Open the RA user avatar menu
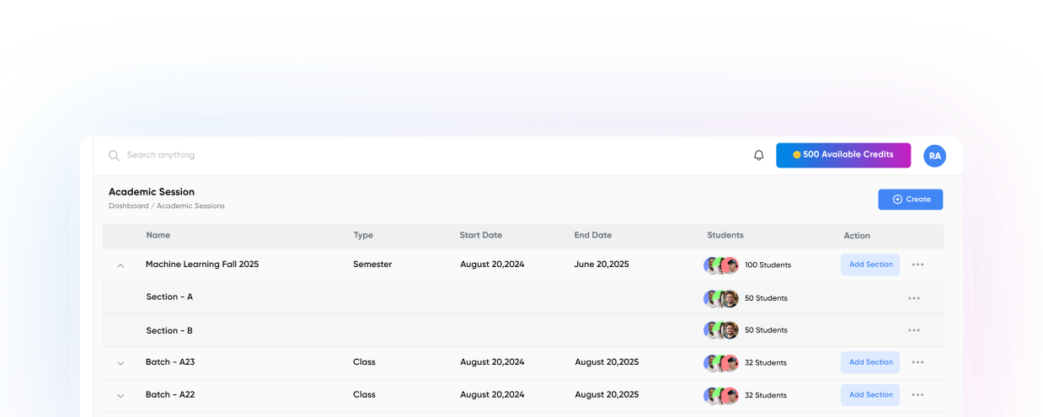 (x=934, y=156)
